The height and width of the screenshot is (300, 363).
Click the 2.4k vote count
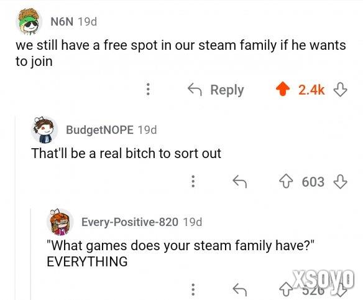pyautogui.click(x=311, y=90)
